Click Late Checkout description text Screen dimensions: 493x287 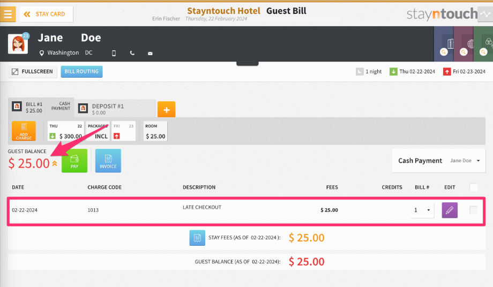point(202,207)
